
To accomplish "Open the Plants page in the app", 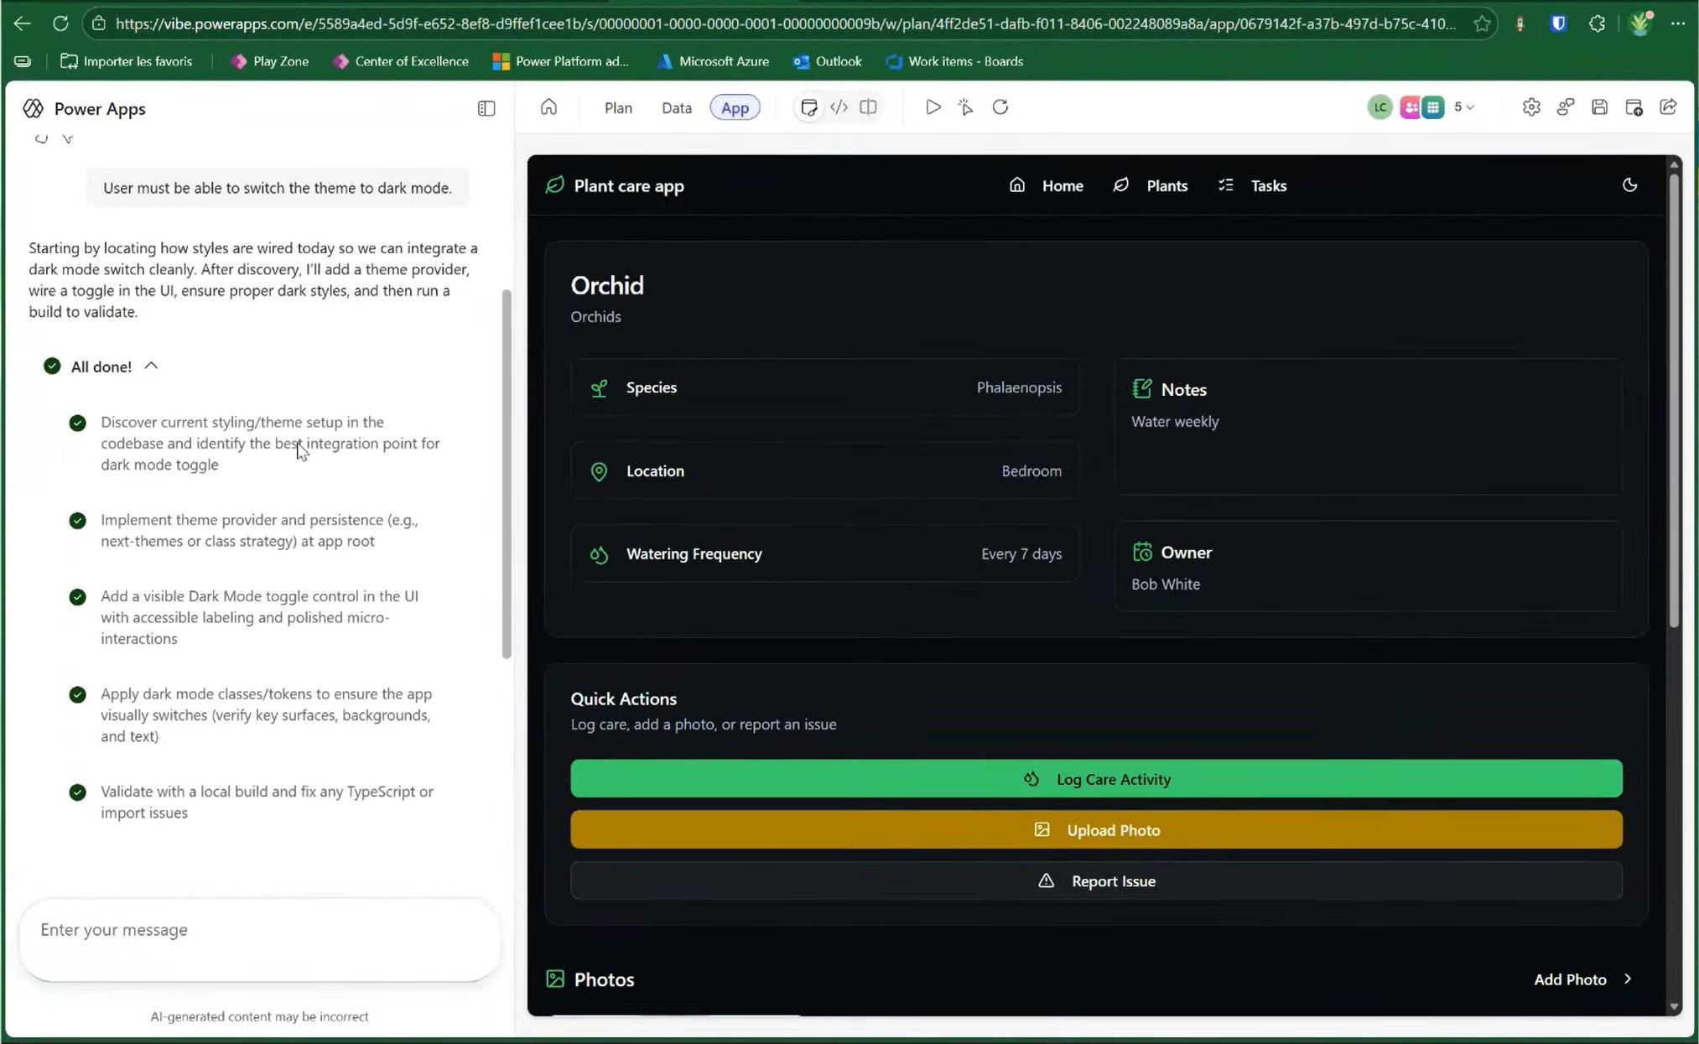I will coord(1166,185).
